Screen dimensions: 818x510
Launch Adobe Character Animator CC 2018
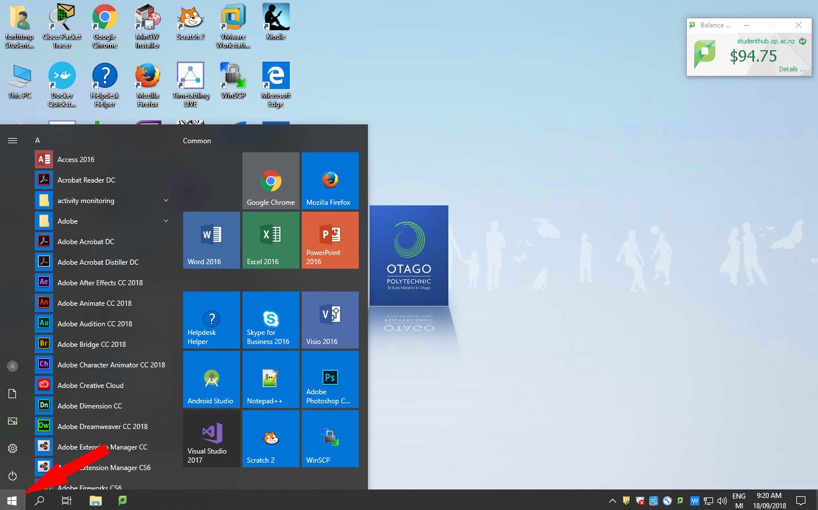[x=103, y=365]
